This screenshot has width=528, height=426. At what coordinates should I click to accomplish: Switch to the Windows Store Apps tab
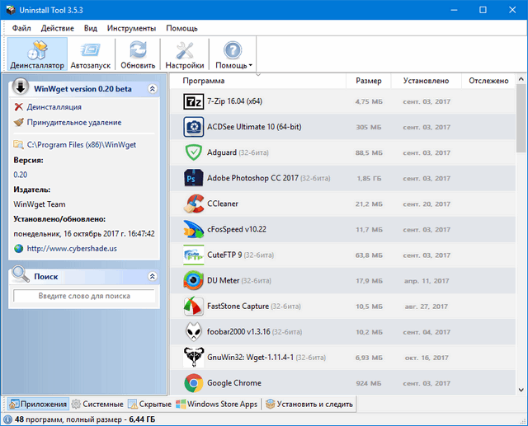(x=216, y=404)
